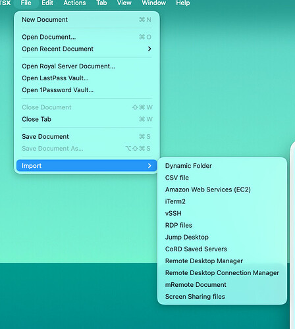Viewport: 295px width, 329px height.
Task: Choose Open LastPass Vault…
Action: click(87, 78)
